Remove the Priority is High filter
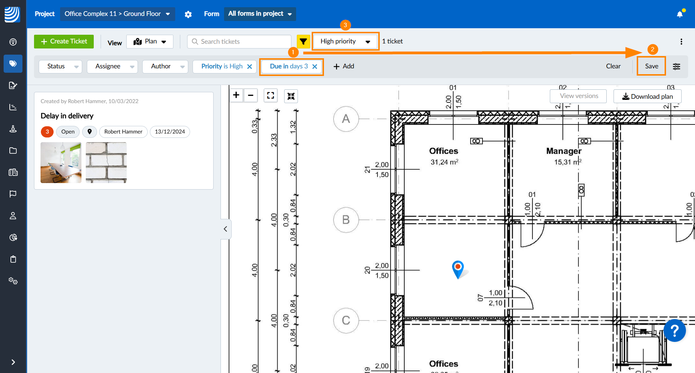 249,67
